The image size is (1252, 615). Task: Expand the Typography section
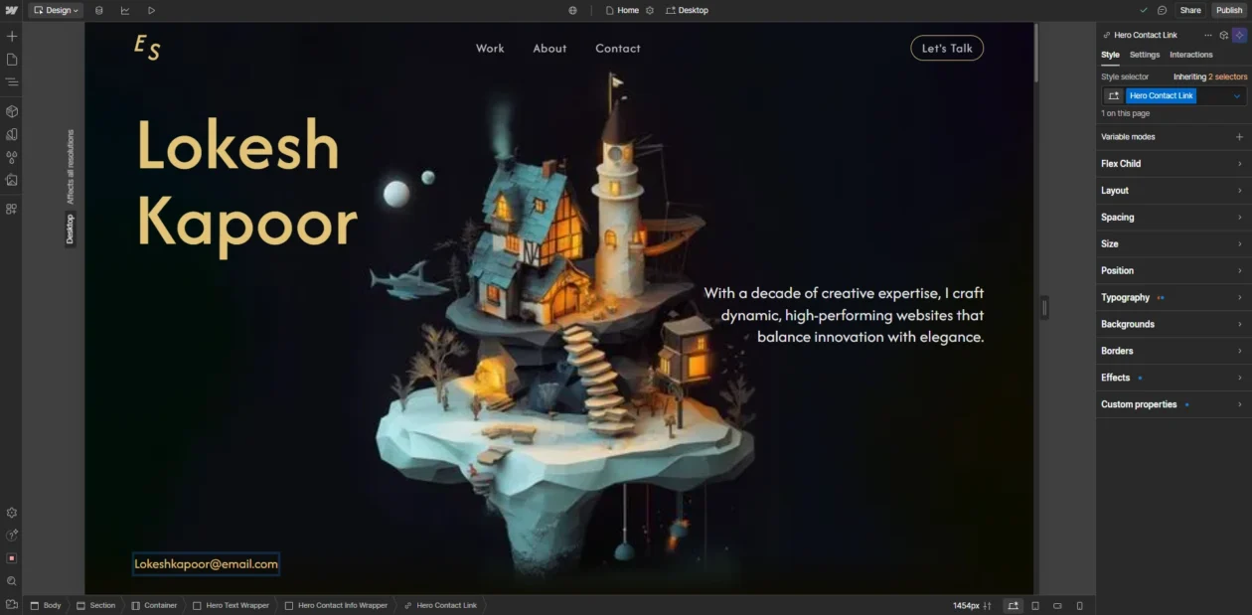(x=1173, y=298)
